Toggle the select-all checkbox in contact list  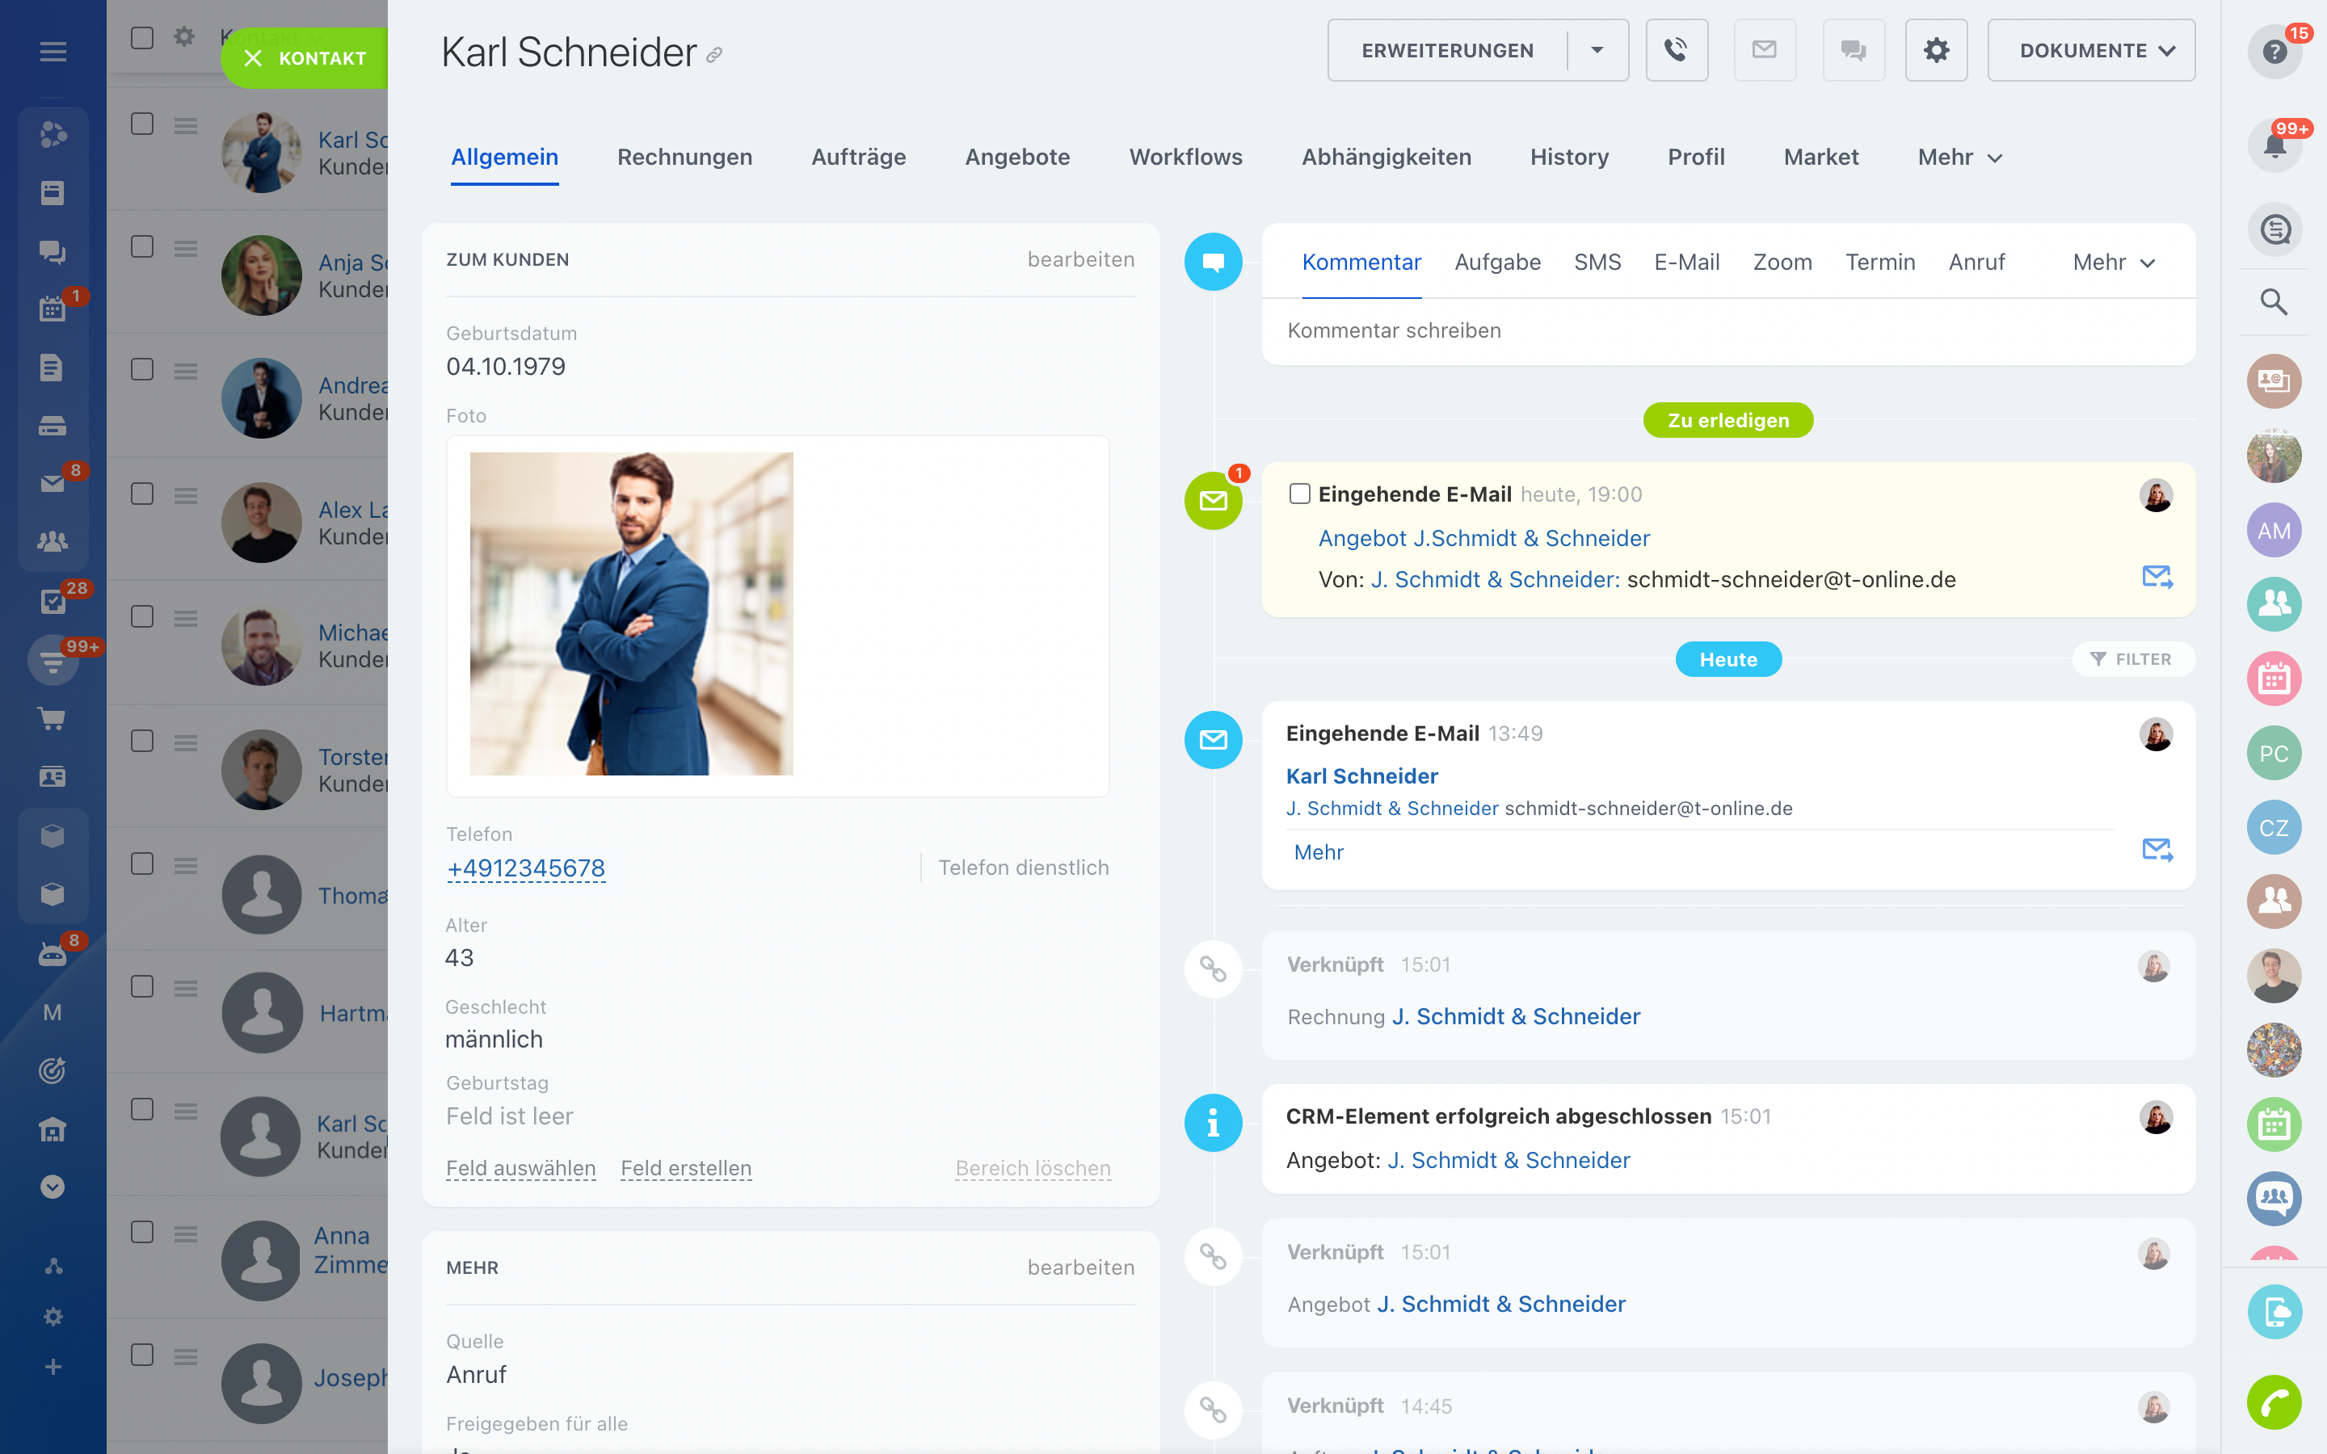tap(142, 37)
